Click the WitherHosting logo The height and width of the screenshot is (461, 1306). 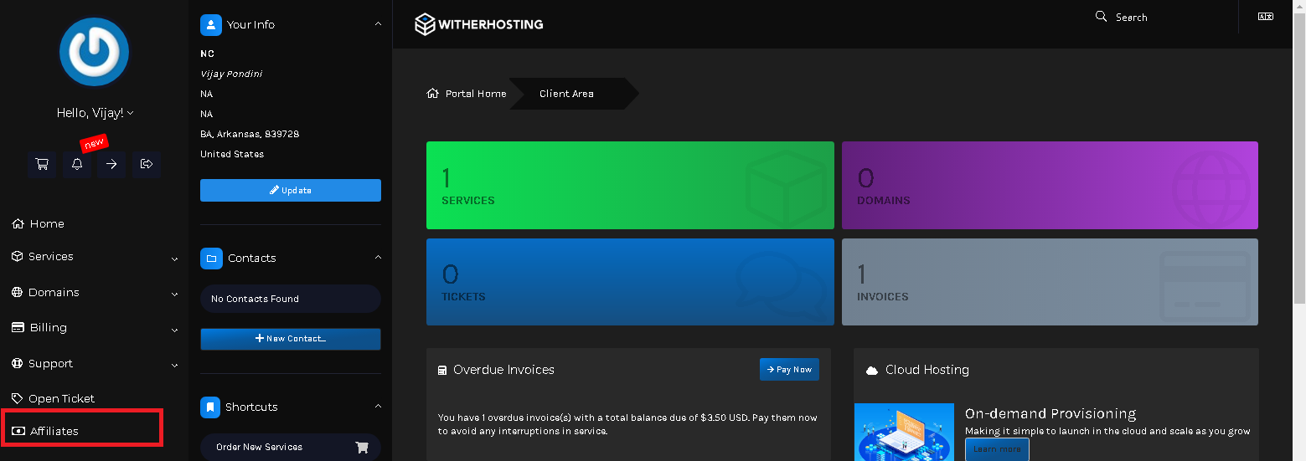(x=479, y=24)
